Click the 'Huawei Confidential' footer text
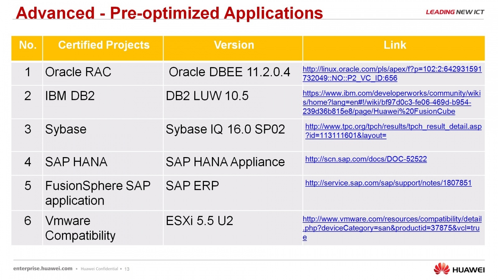Image resolution: width=498 pixels, height=280 pixels. 99,269
